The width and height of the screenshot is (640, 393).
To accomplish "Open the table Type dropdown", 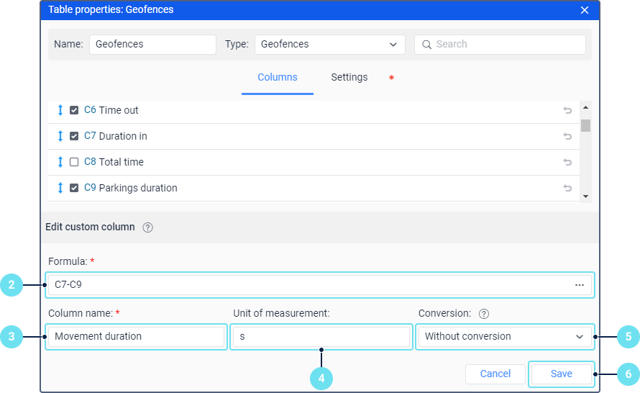I will tap(329, 45).
